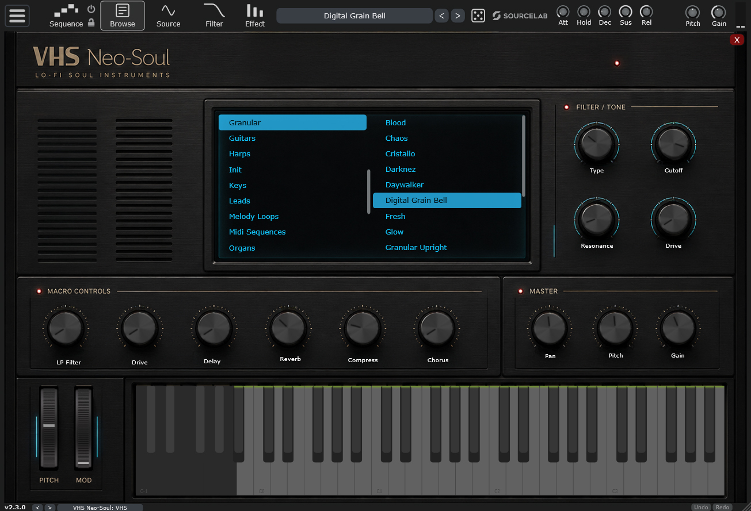Screen dimensions: 751x511
Task: Adjust the top bar Pitch knob
Action: pyautogui.click(x=693, y=12)
